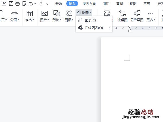Click the 图片 picture icon

[44, 14]
